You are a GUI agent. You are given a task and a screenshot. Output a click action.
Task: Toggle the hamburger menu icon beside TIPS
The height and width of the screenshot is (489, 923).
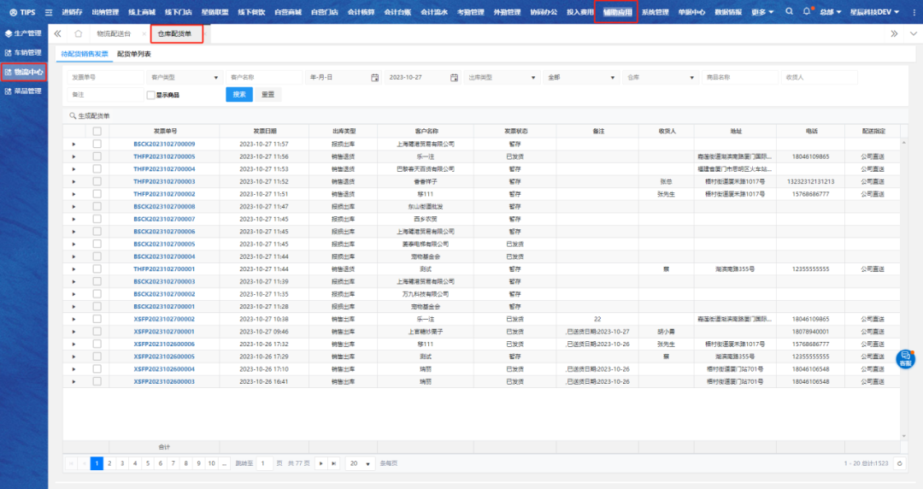(x=48, y=12)
